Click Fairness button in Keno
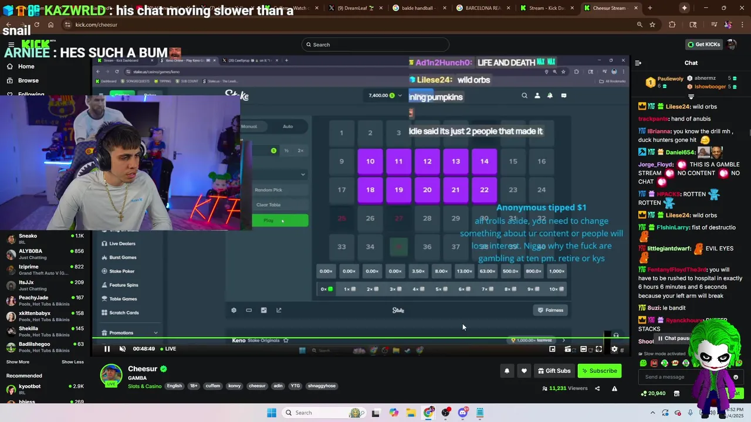751x422 pixels. coord(551,310)
